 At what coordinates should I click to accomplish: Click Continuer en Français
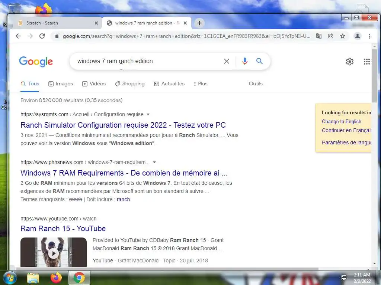pyautogui.click(x=346, y=130)
